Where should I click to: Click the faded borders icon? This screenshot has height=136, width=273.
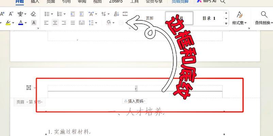coord(121,22)
